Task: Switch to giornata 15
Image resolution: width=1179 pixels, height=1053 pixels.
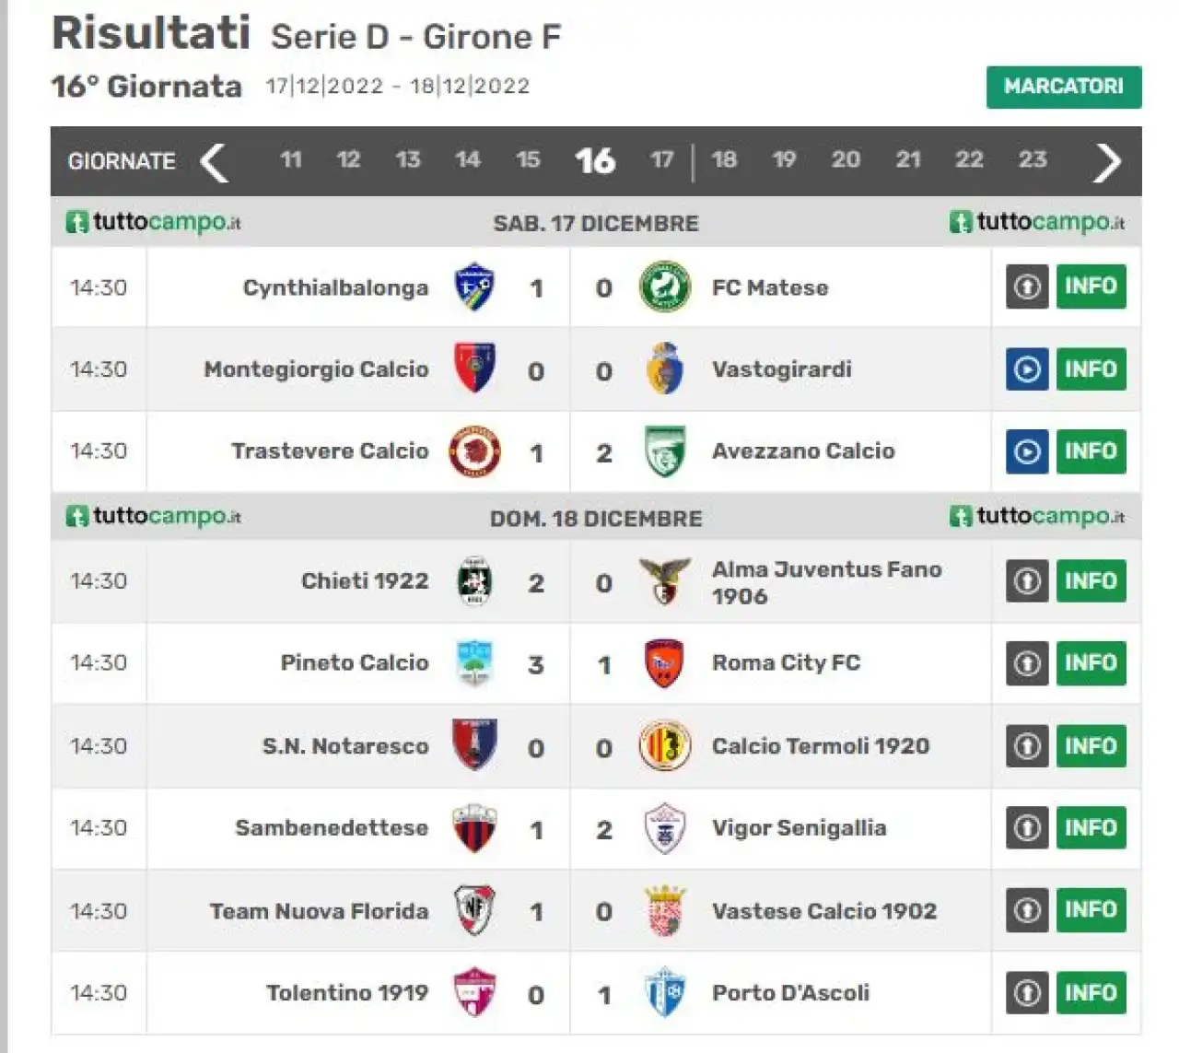Action: (528, 160)
